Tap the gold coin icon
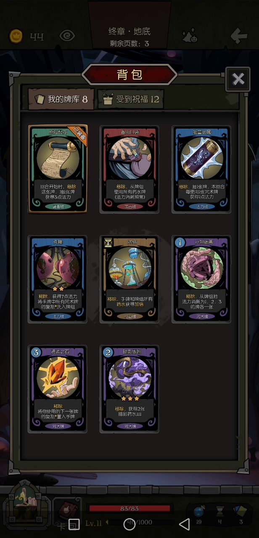 (x=16, y=37)
